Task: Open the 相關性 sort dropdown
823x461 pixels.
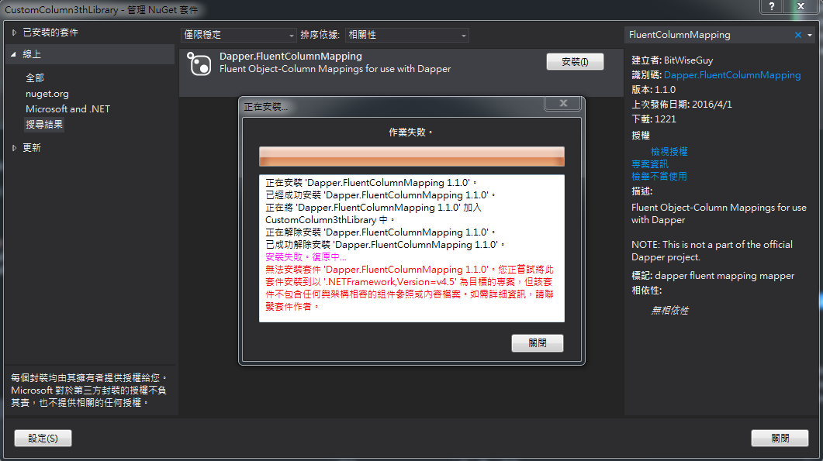Action: pyautogui.click(x=406, y=35)
